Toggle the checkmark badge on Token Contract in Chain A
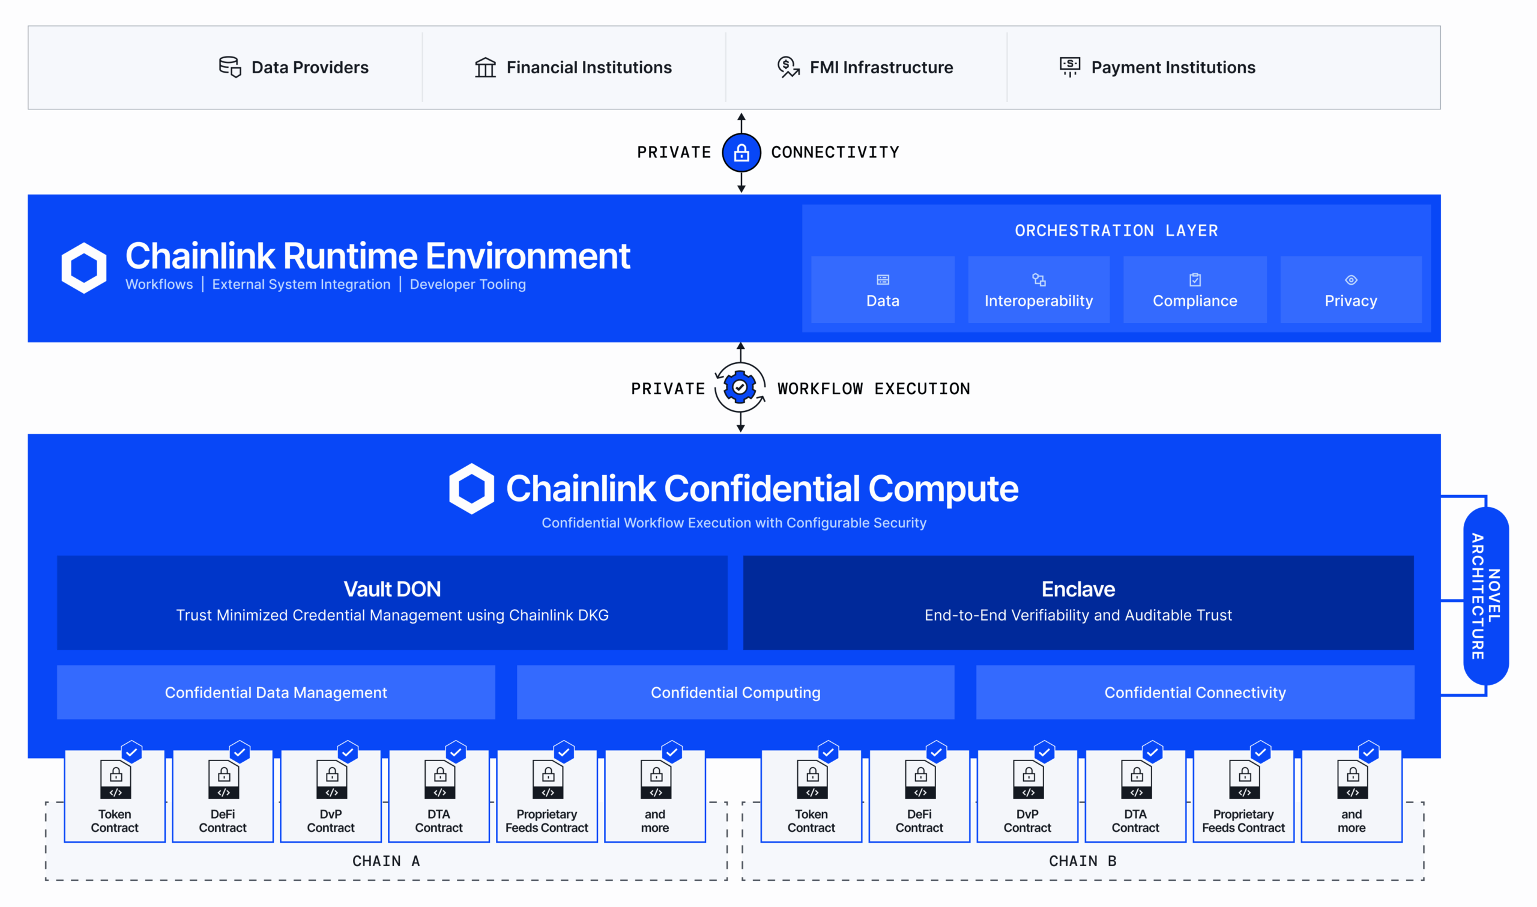The image size is (1537, 907). point(133,753)
